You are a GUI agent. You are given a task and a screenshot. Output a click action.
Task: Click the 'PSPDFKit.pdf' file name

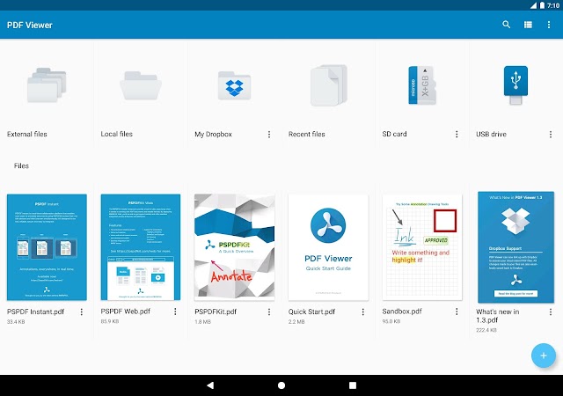(x=216, y=312)
